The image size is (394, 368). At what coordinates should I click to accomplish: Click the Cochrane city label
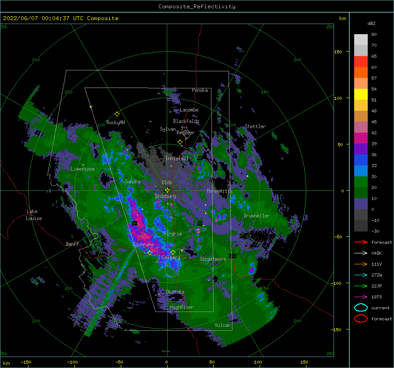point(143,245)
